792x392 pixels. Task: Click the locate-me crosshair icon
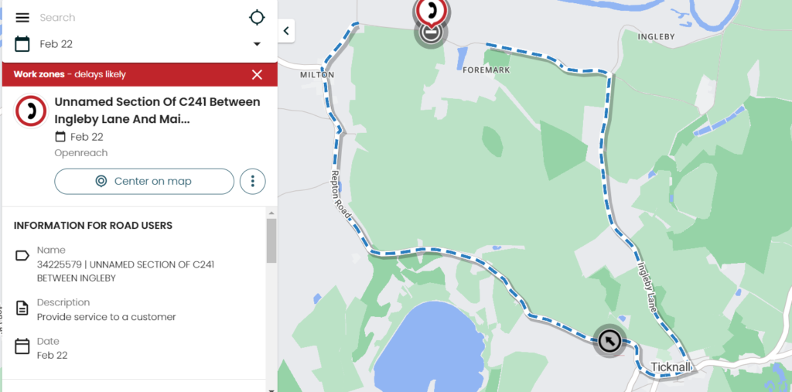click(257, 18)
